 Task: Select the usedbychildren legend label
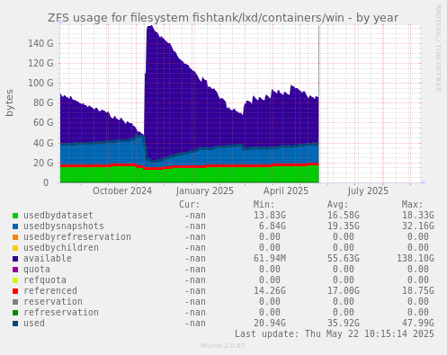(61, 248)
